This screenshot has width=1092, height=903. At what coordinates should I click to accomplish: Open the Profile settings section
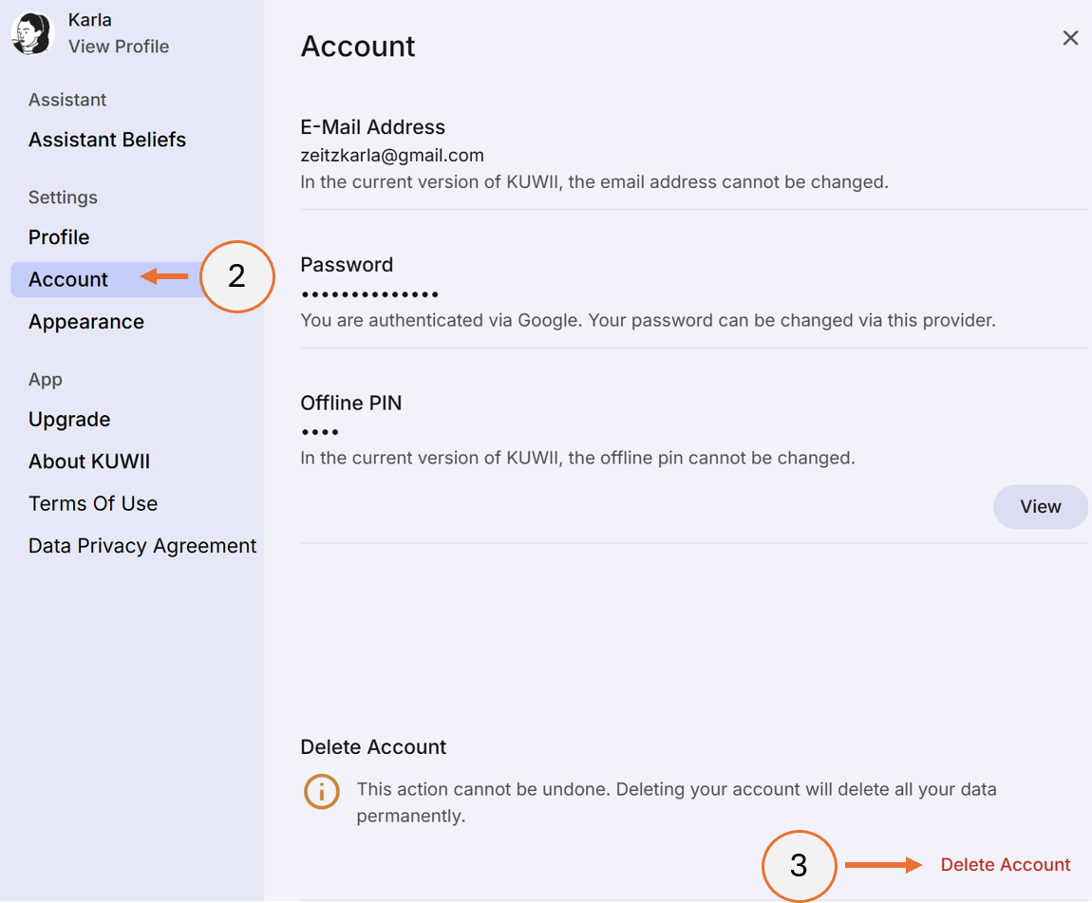pos(58,236)
